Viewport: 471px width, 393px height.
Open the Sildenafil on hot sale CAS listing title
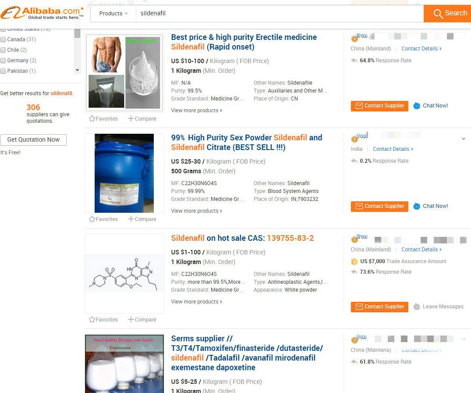(242, 238)
